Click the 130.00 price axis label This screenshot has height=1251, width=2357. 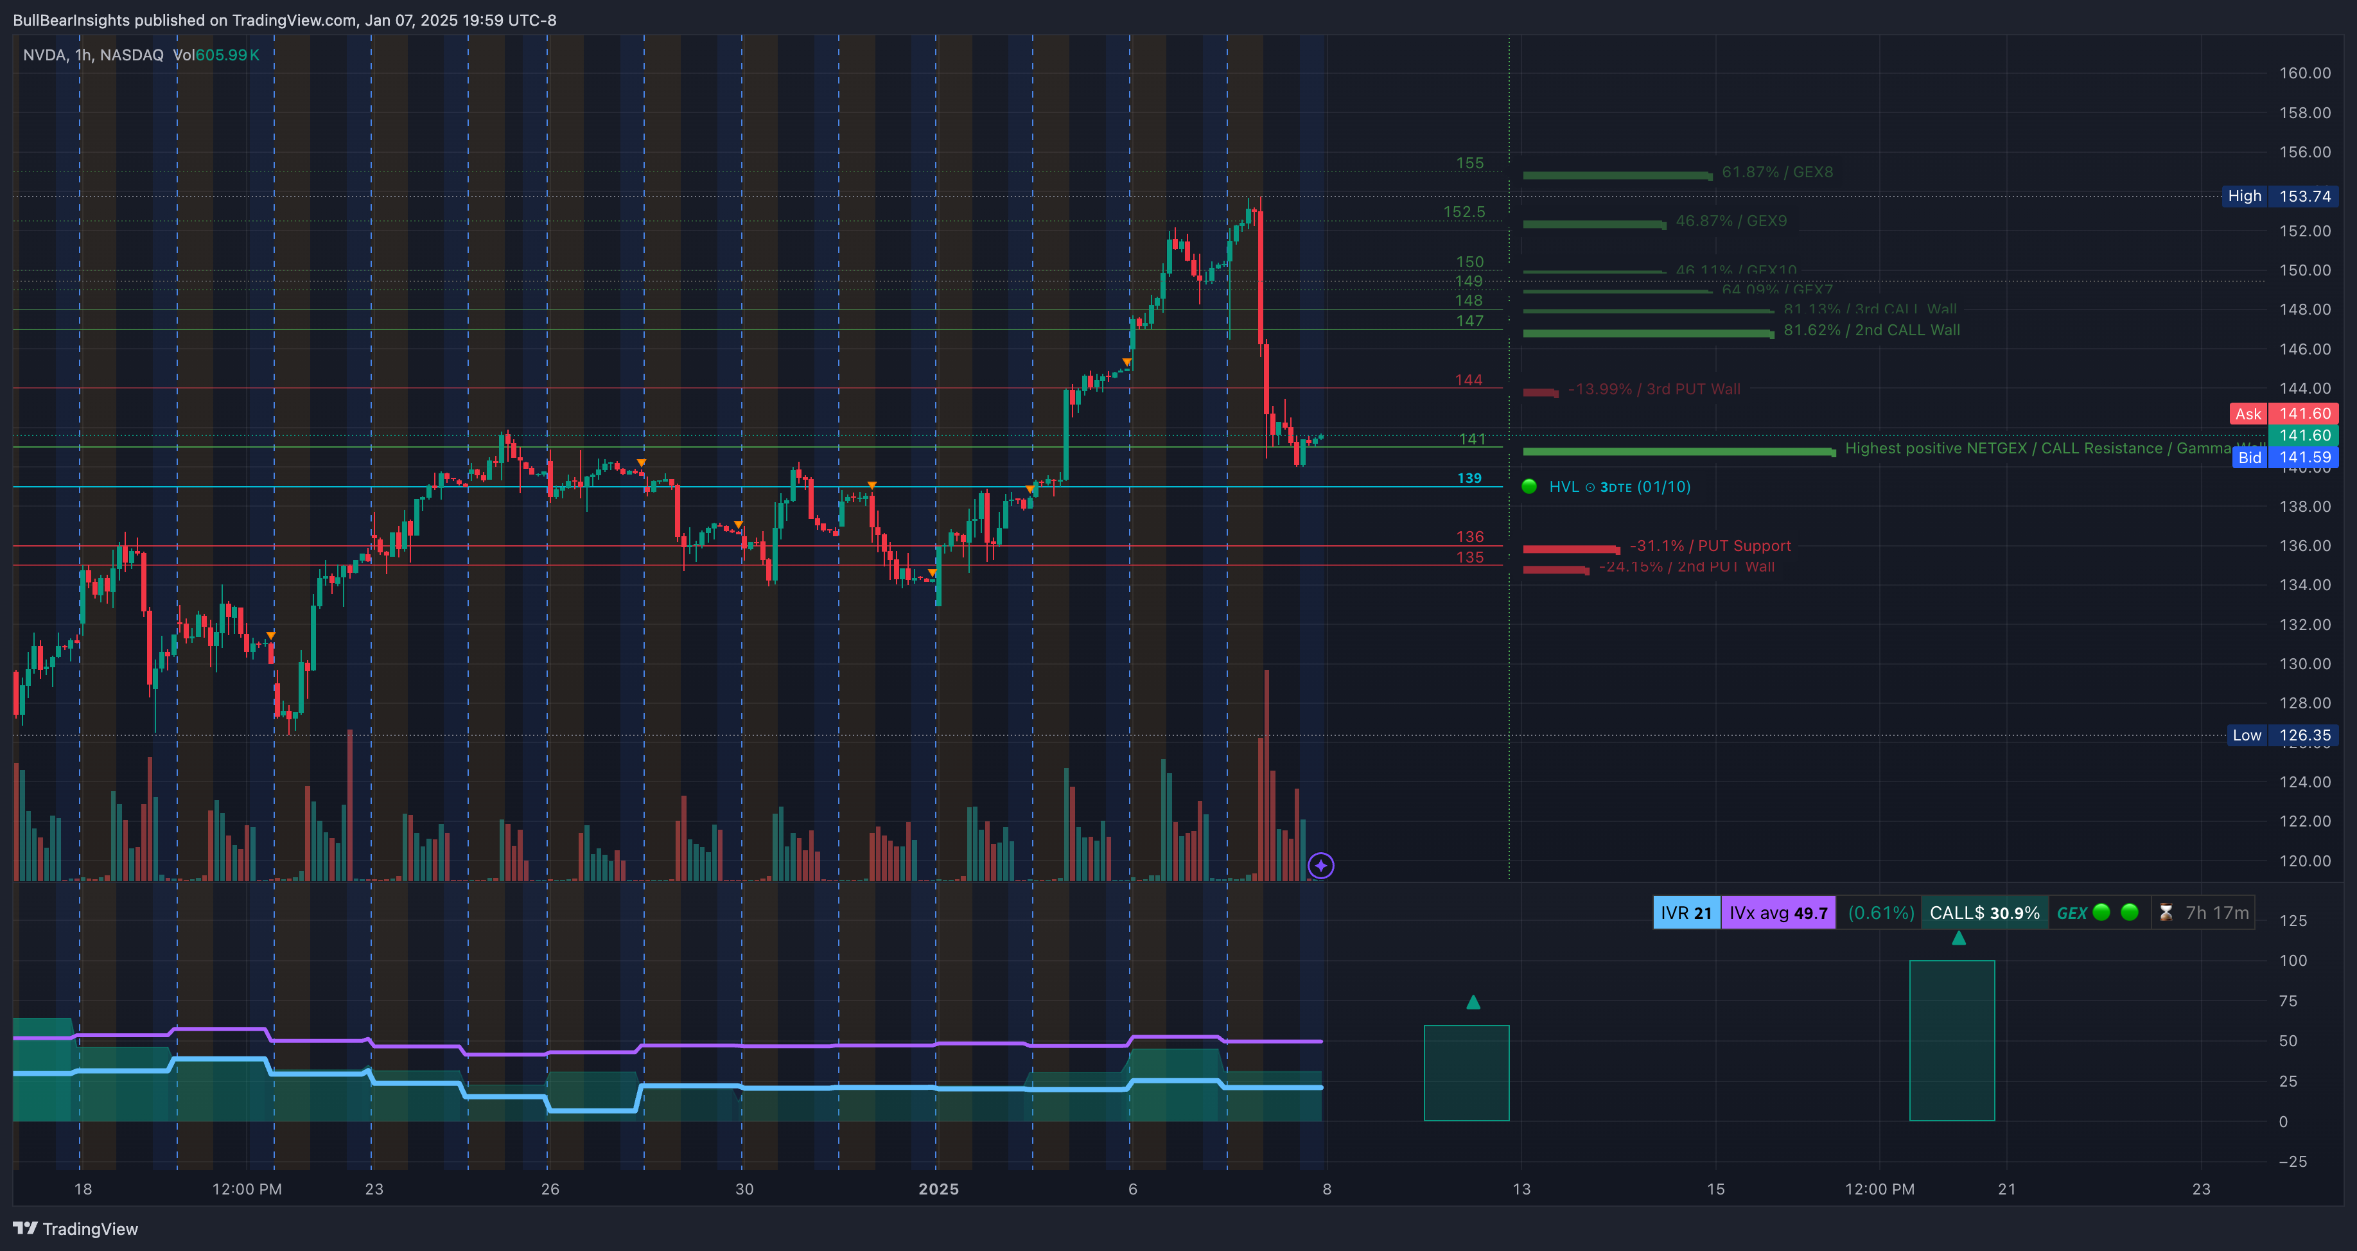coord(2305,663)
